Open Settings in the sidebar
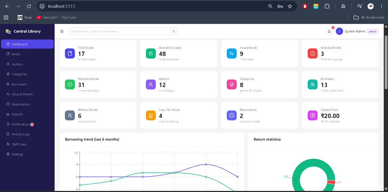Image resolution: width=388 pixels, height=192 pixels. (27, 155)
